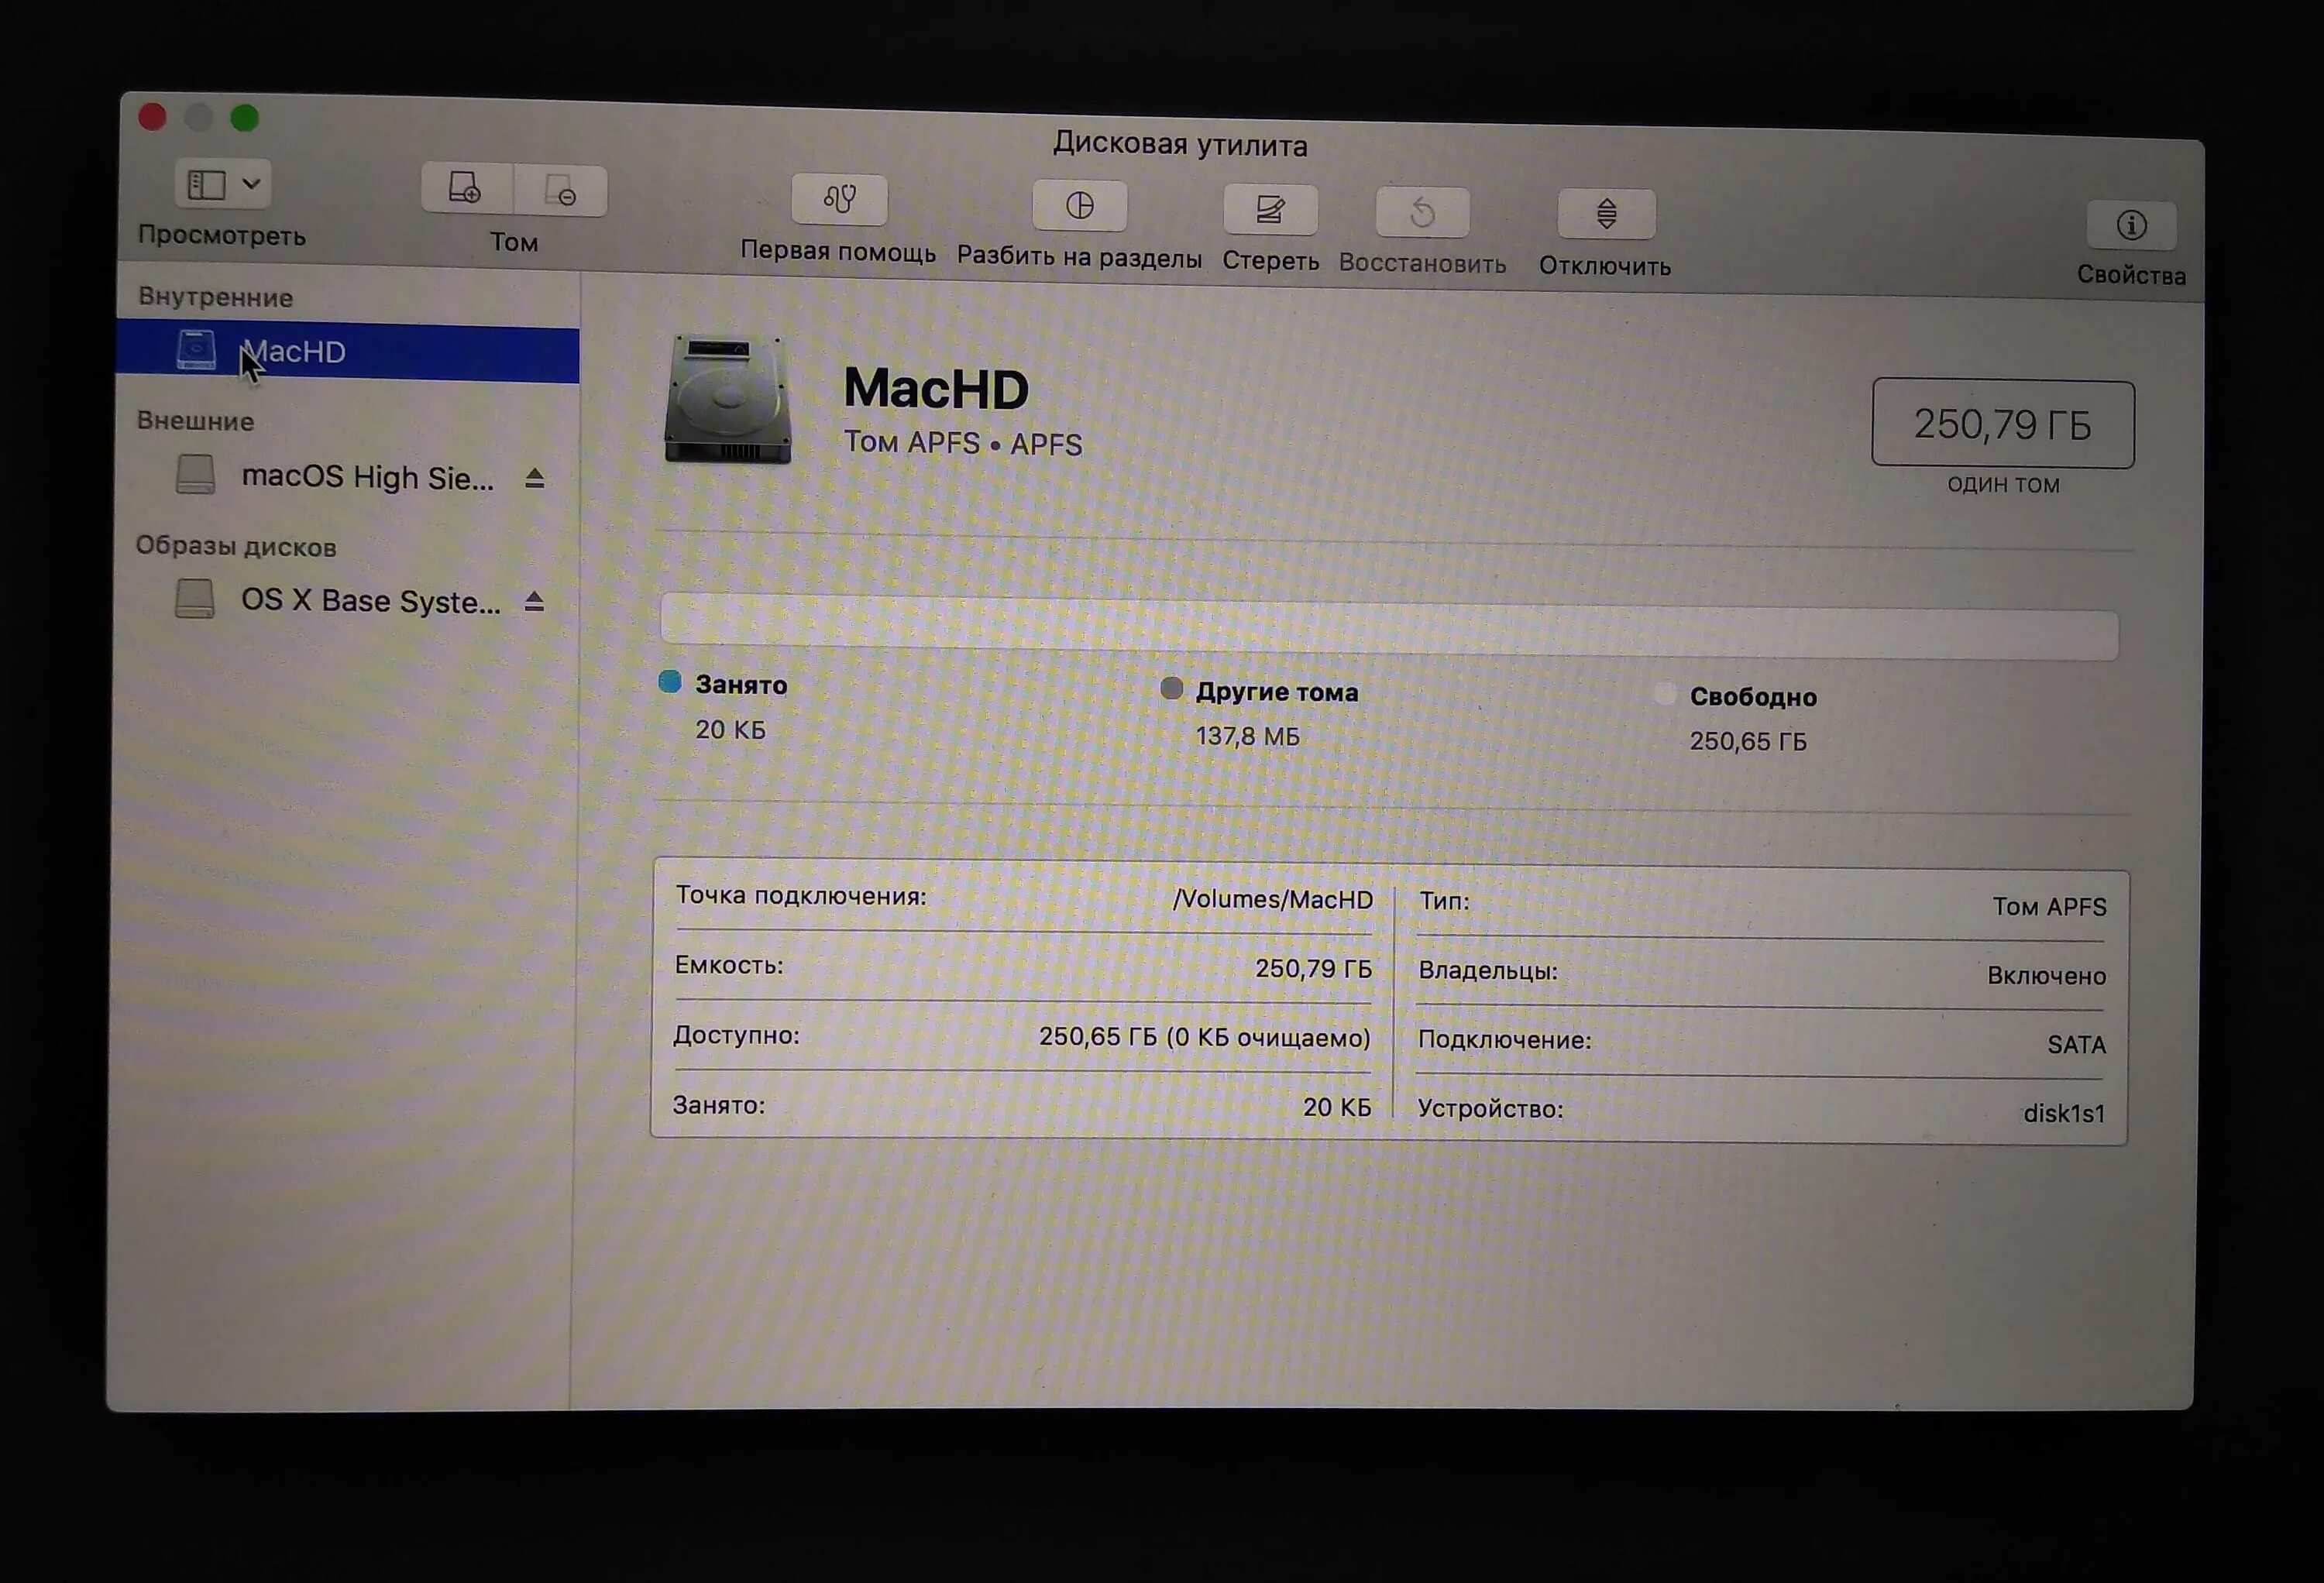Image resolution: width=2324 pixels, height=1583 pixels.
Task: Click the mount point /Volumes/MacHD value
Action: click(x=1272, y=899)
